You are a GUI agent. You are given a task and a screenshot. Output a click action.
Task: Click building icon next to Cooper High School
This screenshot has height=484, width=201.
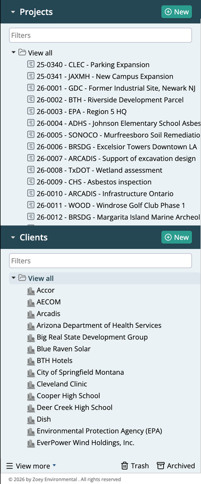point(31,396)
